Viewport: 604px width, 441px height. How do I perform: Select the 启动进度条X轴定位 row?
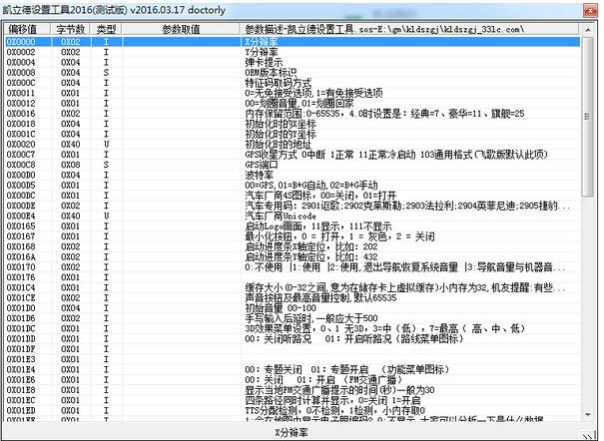pos(292,246)
